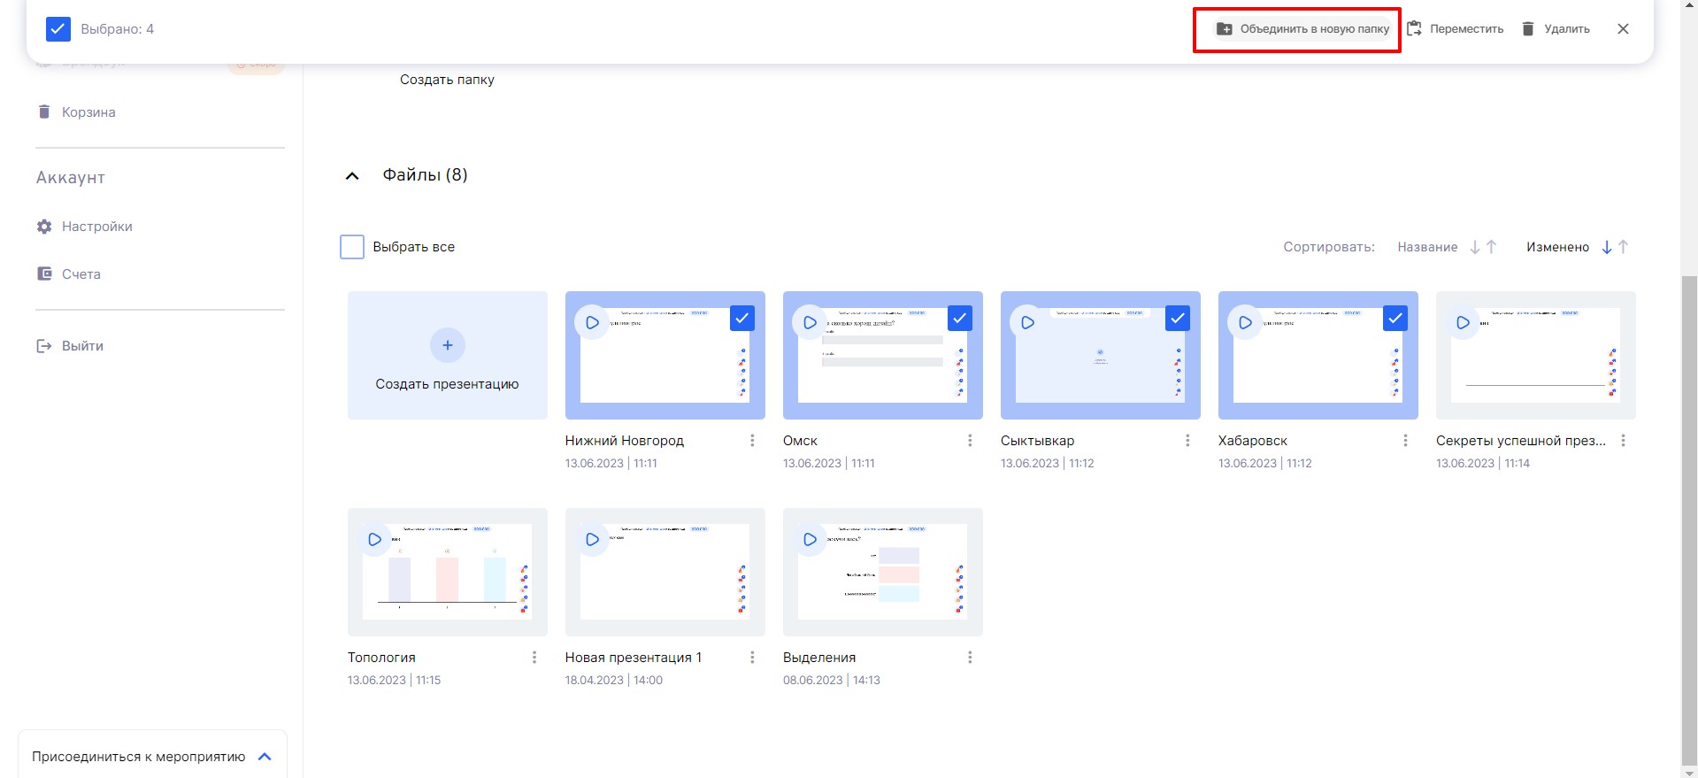Click the Хабаровск file name

[x=1253, y=441]
